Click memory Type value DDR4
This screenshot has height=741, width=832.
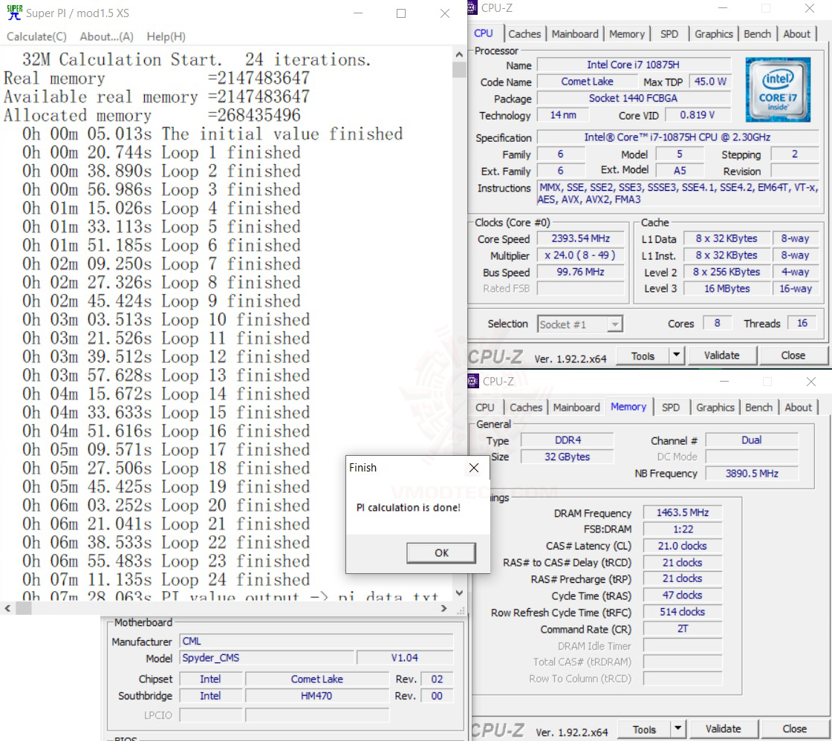pos(568,440)
